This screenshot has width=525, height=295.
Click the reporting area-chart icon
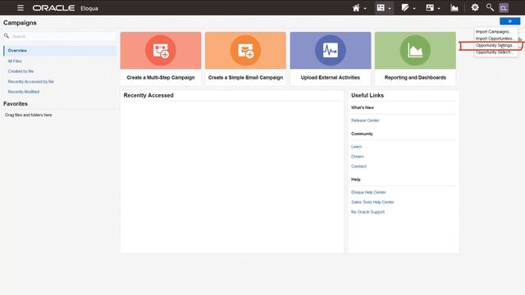[415, 51]
